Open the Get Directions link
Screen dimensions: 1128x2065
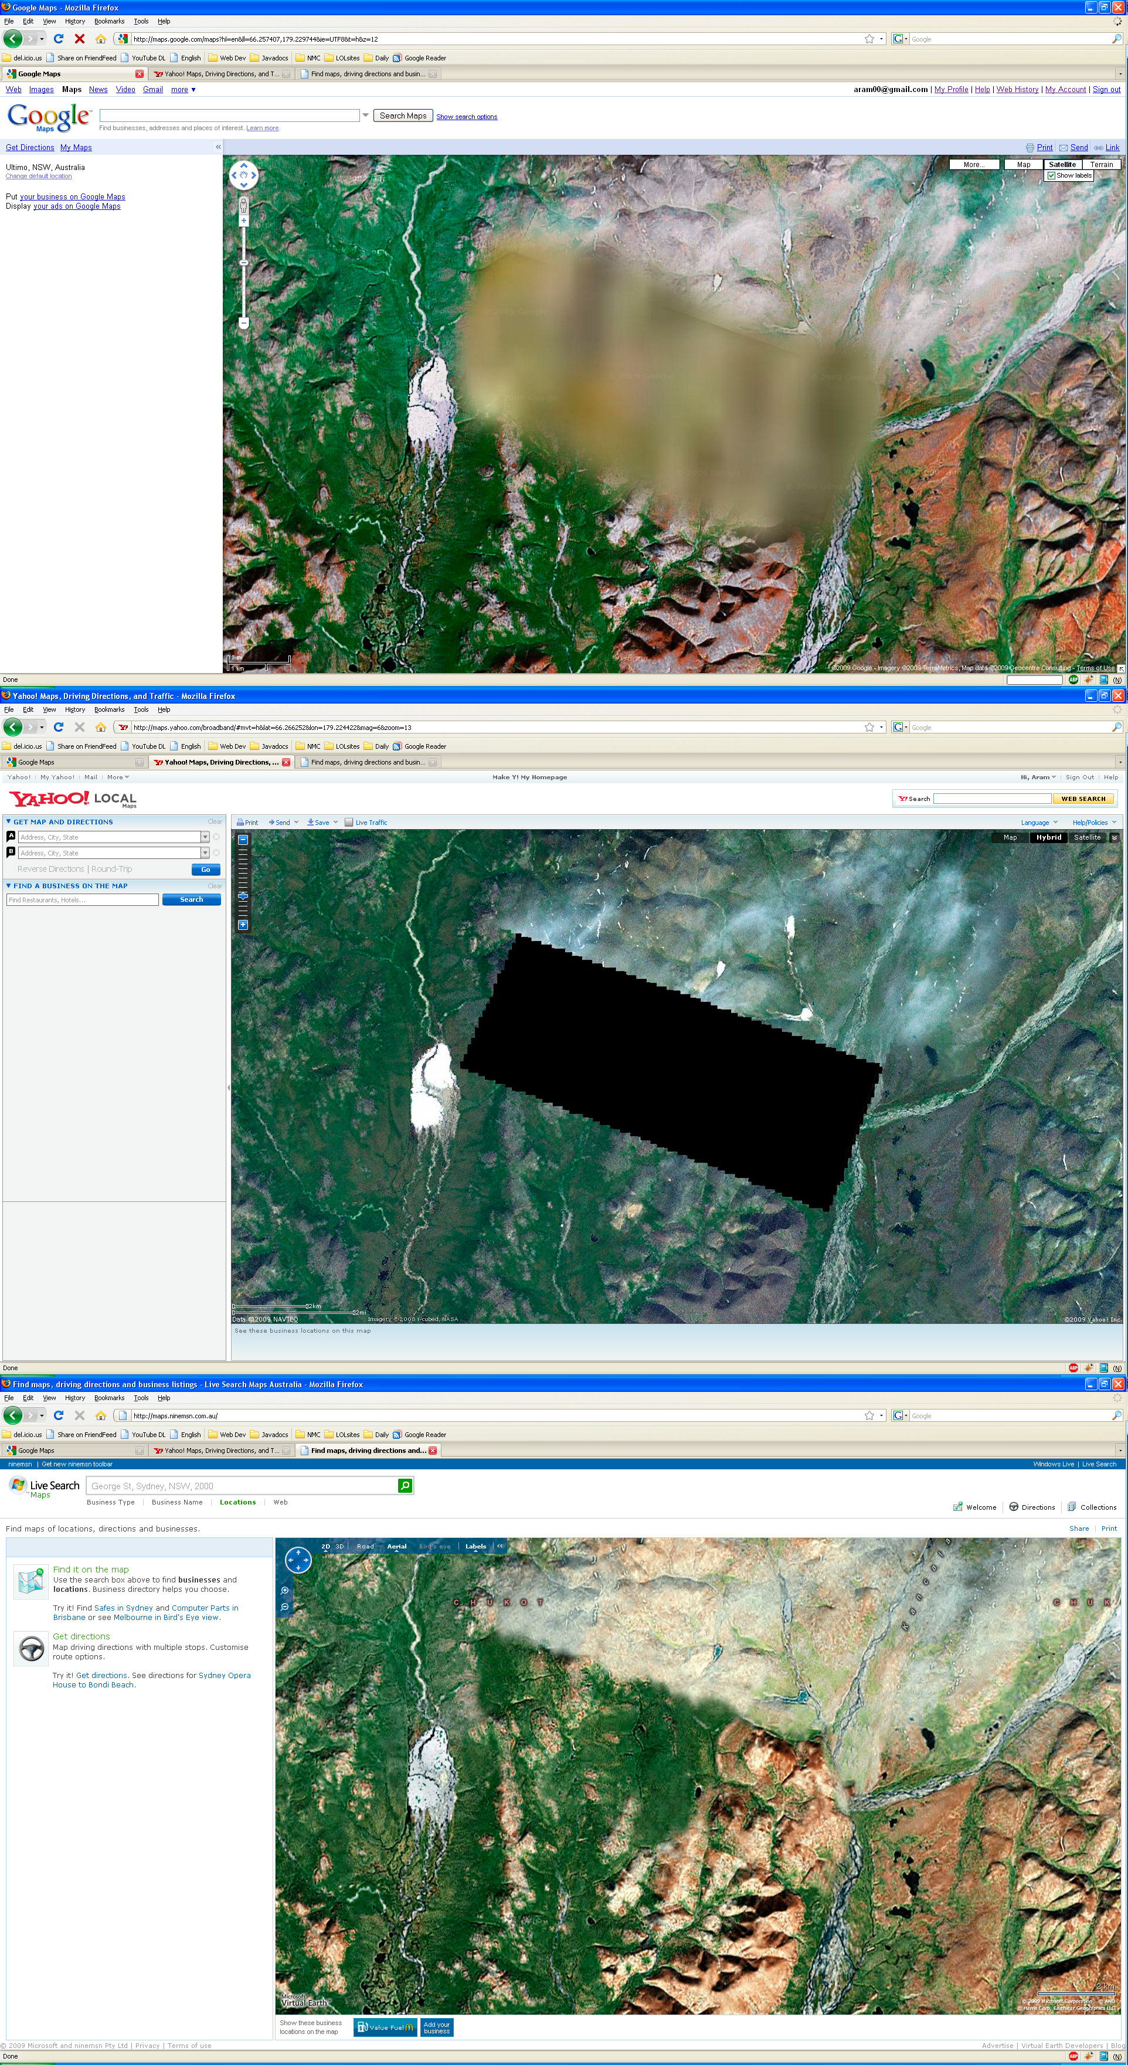click(30, 148)
